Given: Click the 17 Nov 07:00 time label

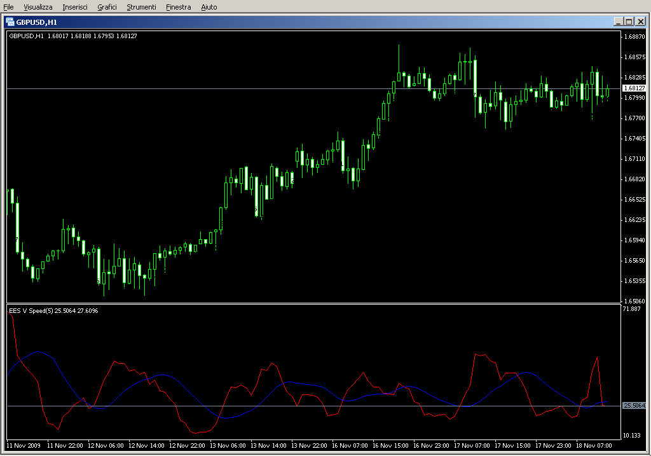Looking at the screenshot, I should click(x=472, y=446).
